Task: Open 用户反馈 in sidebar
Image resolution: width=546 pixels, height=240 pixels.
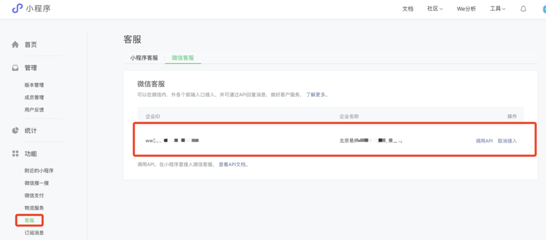Action: coord(34,110)
